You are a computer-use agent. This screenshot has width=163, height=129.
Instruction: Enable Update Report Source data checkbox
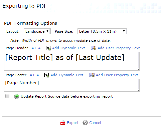7,96
